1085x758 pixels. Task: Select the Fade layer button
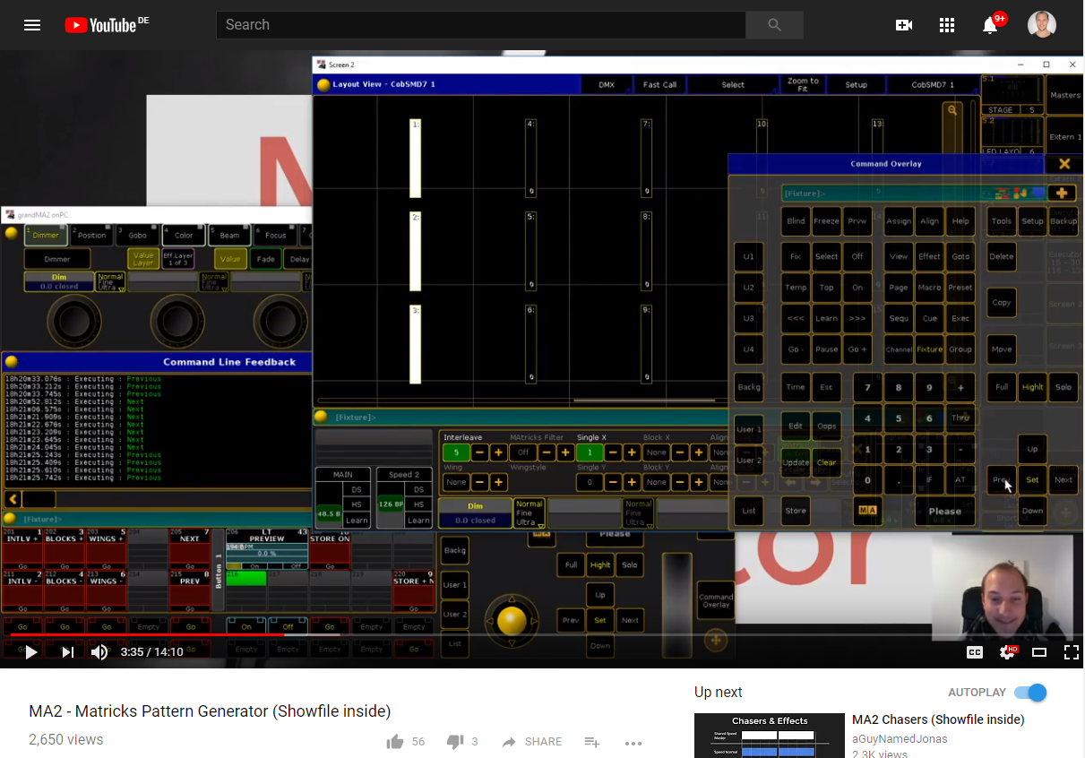[x=265, y=259]
